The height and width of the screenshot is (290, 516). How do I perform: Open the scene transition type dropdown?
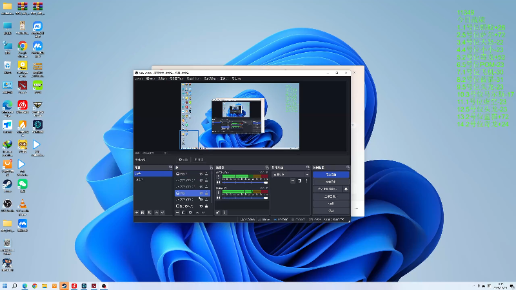point(291,175)
